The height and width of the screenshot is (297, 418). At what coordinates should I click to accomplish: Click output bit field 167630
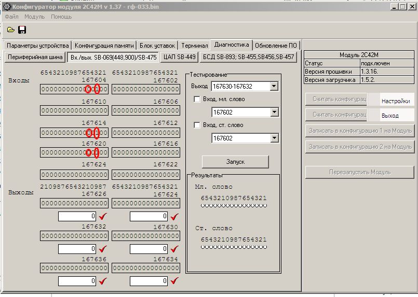point(146,236)
